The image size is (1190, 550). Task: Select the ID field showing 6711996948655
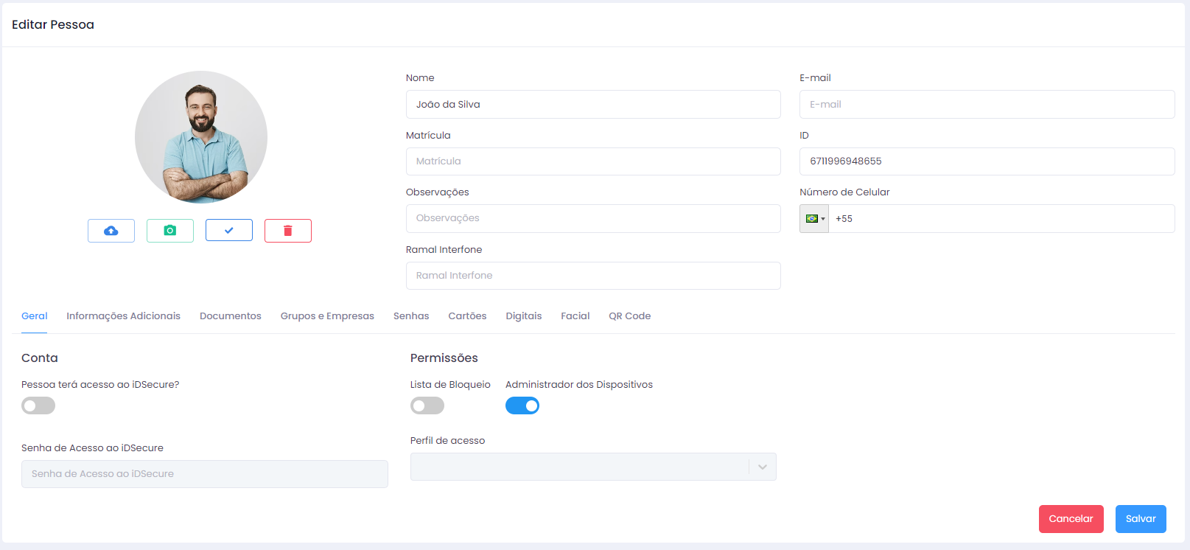(987, 161)
